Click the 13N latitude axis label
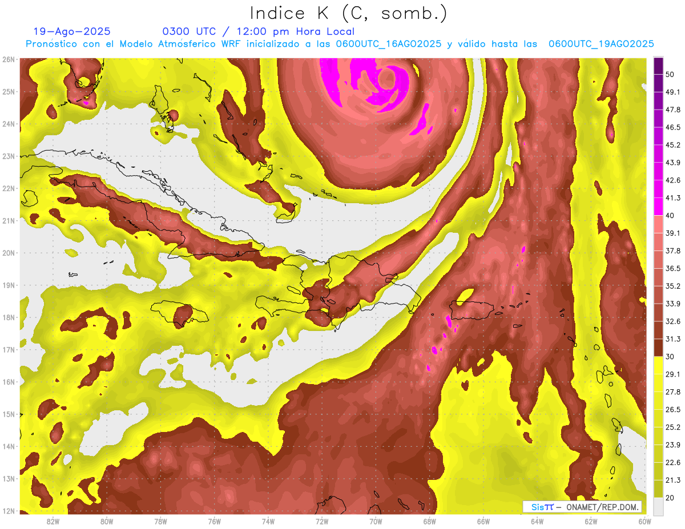Viewport: 685px width, 529px height. pos(9,478)
